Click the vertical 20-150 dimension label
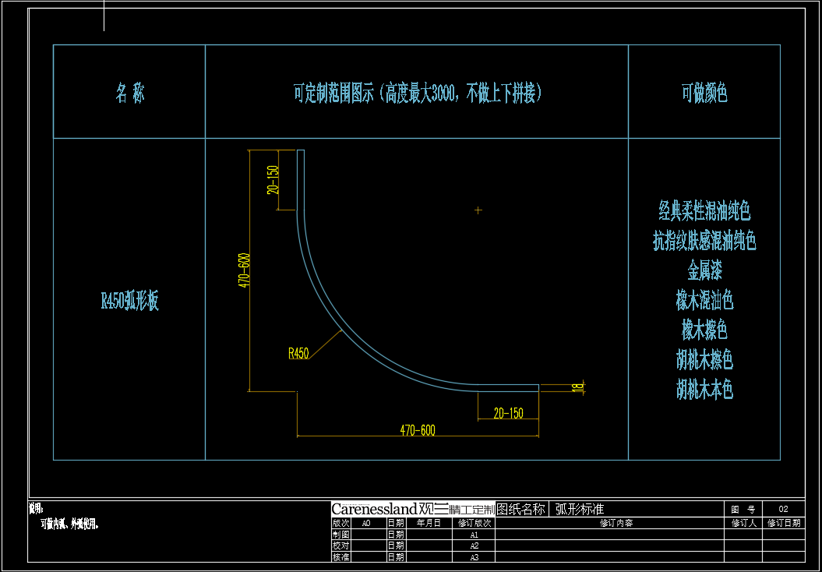Screen dimensions: 822x572 pos(273,180)
